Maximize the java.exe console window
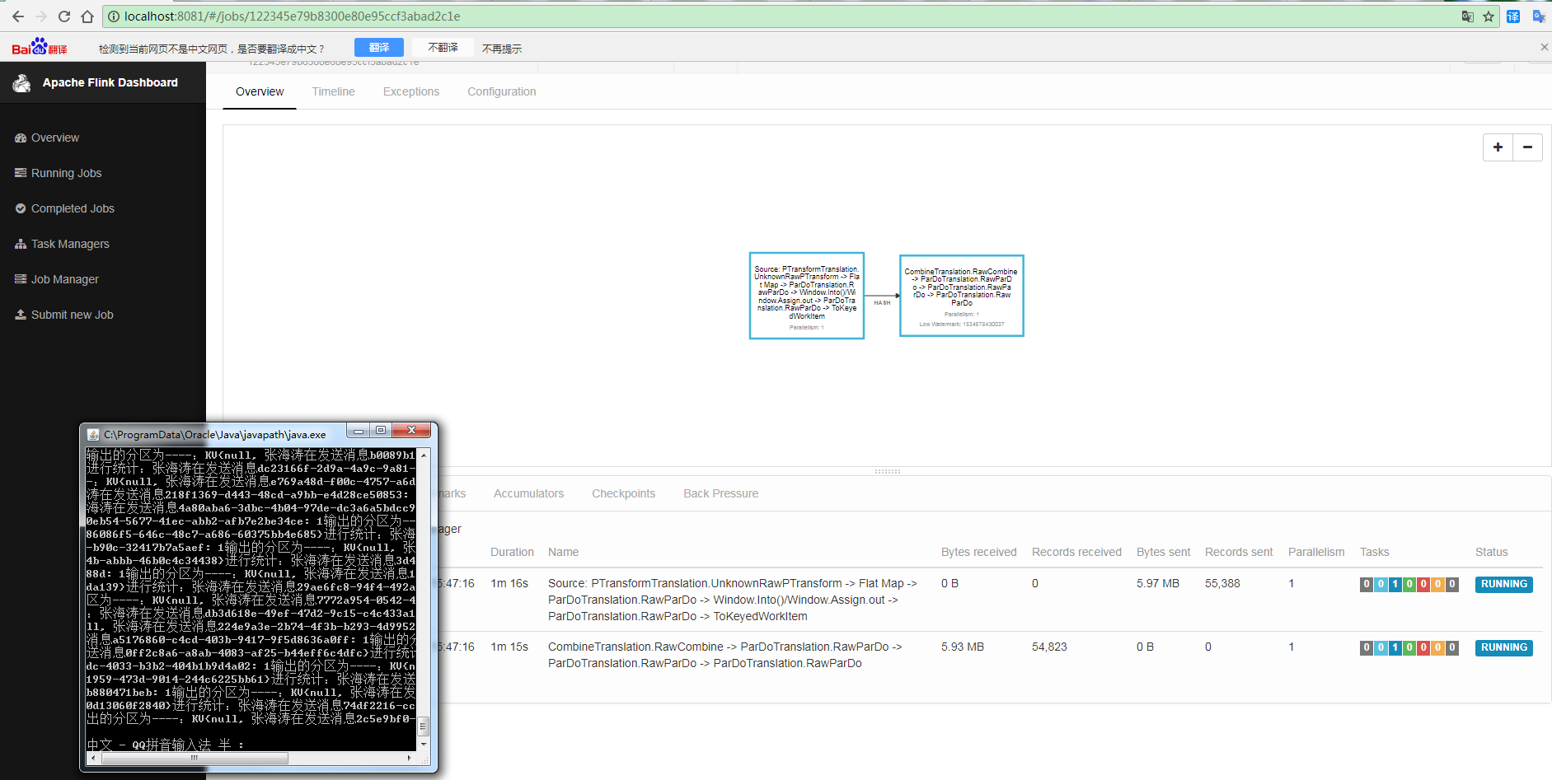The width and height of the screenshot is (1552, 780). 380,431
